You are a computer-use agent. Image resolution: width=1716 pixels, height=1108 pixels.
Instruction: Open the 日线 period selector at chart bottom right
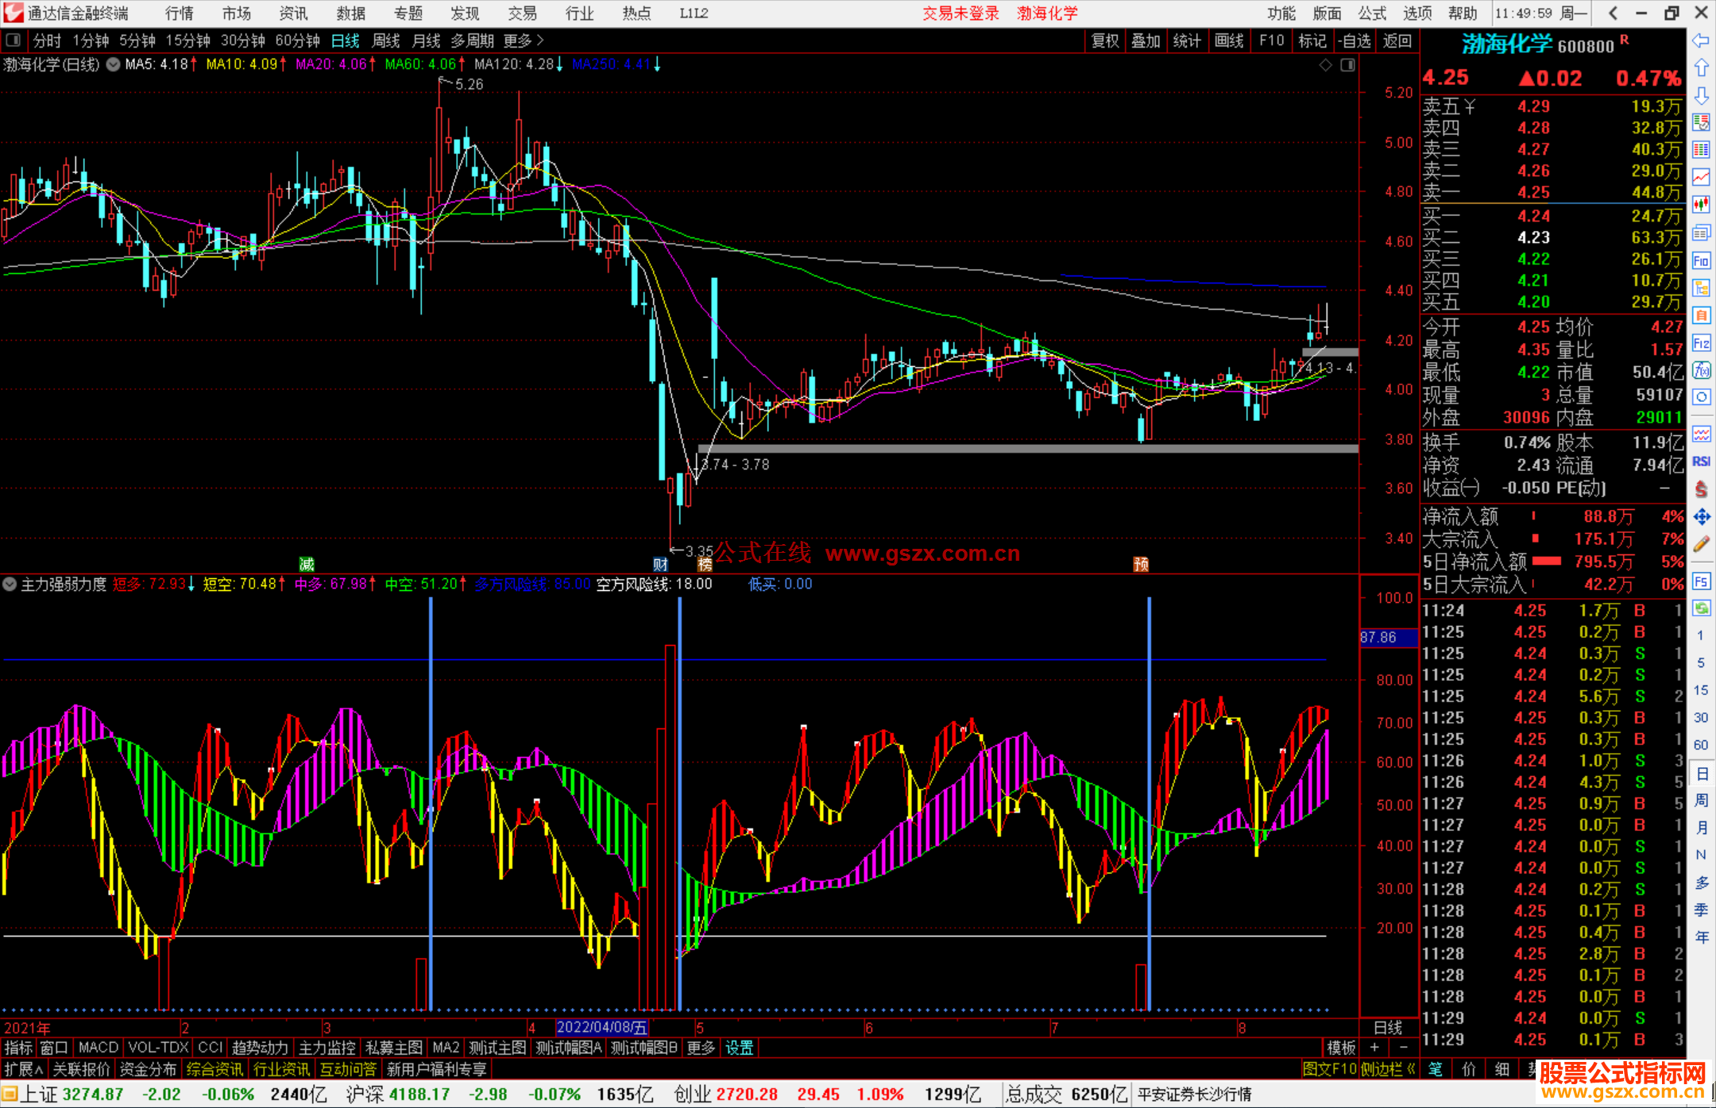1388,1028
